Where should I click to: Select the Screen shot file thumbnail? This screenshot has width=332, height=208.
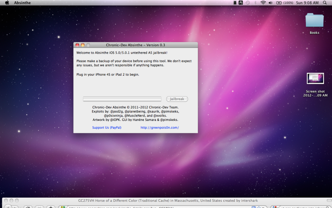pyautogui.click(x=315, y=78)
